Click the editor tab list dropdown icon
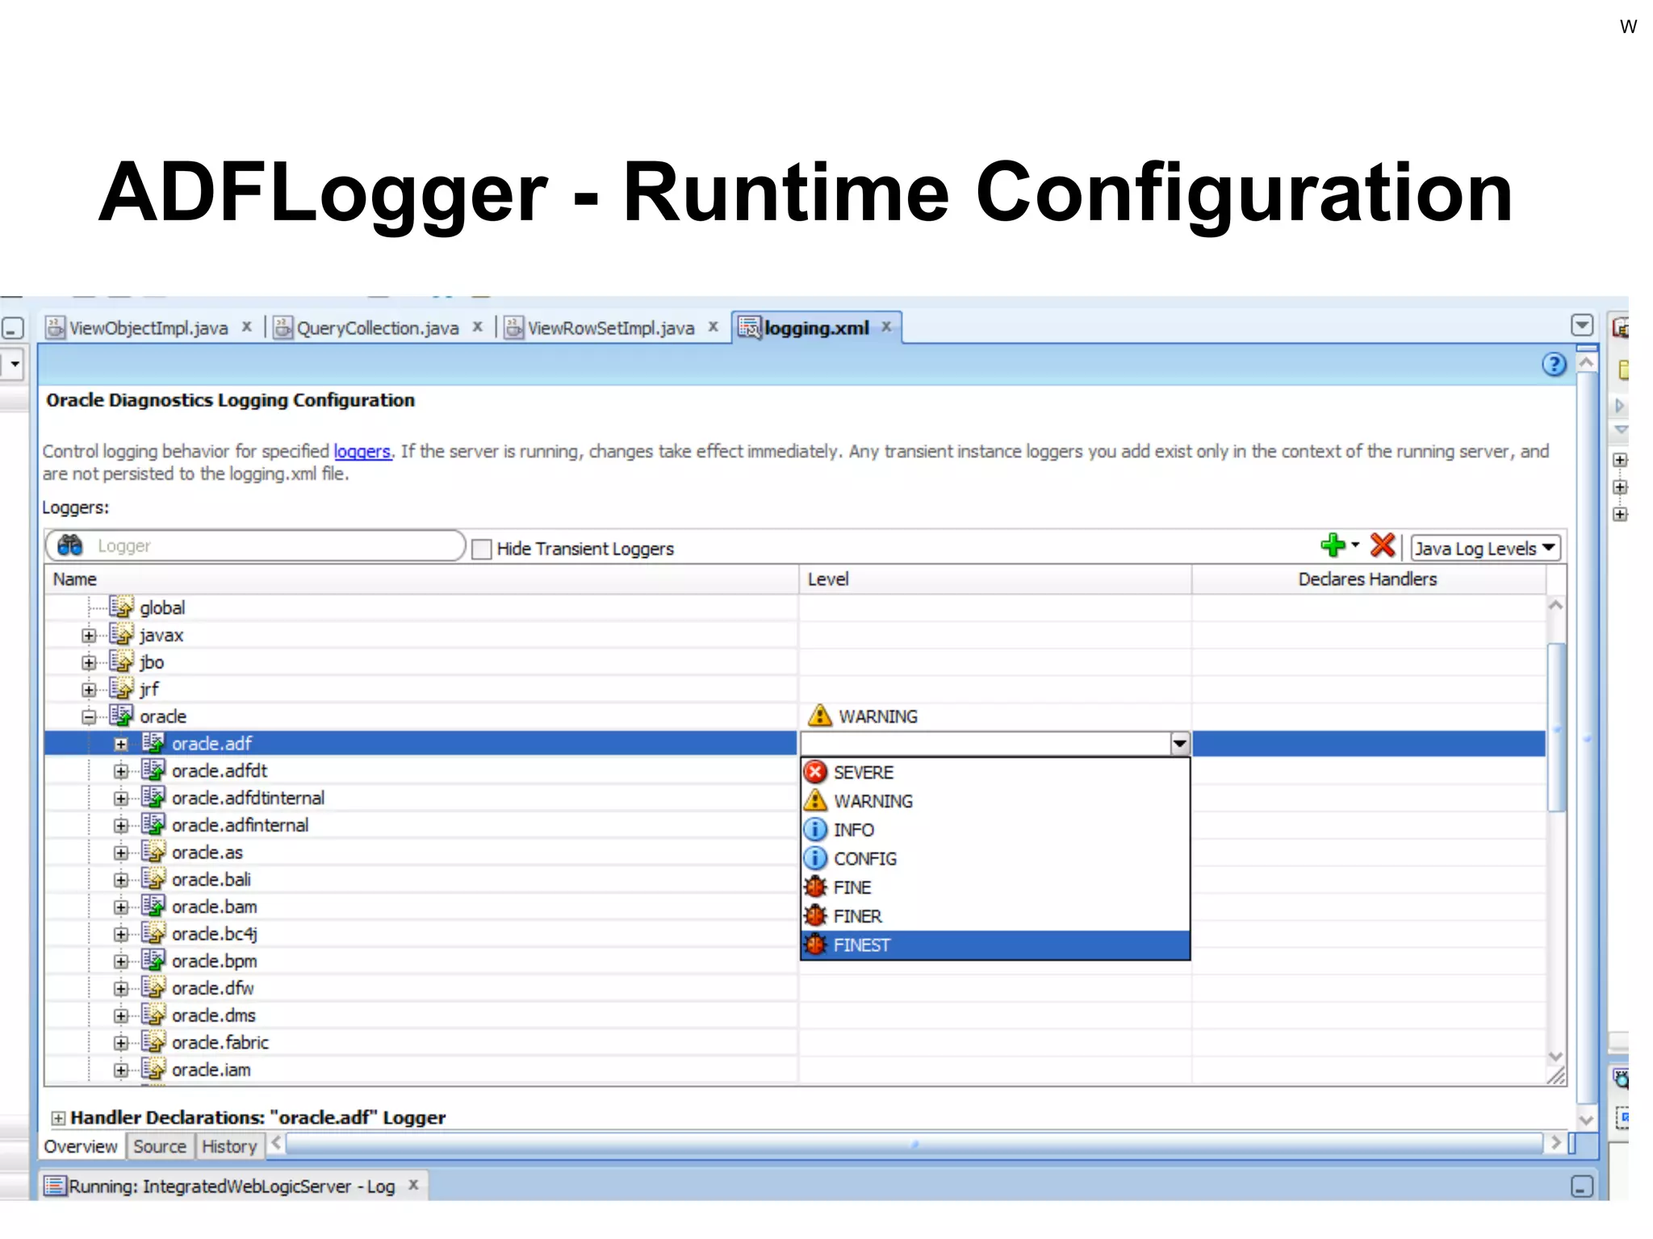1653x1239 pixels. pos(1582,325)
